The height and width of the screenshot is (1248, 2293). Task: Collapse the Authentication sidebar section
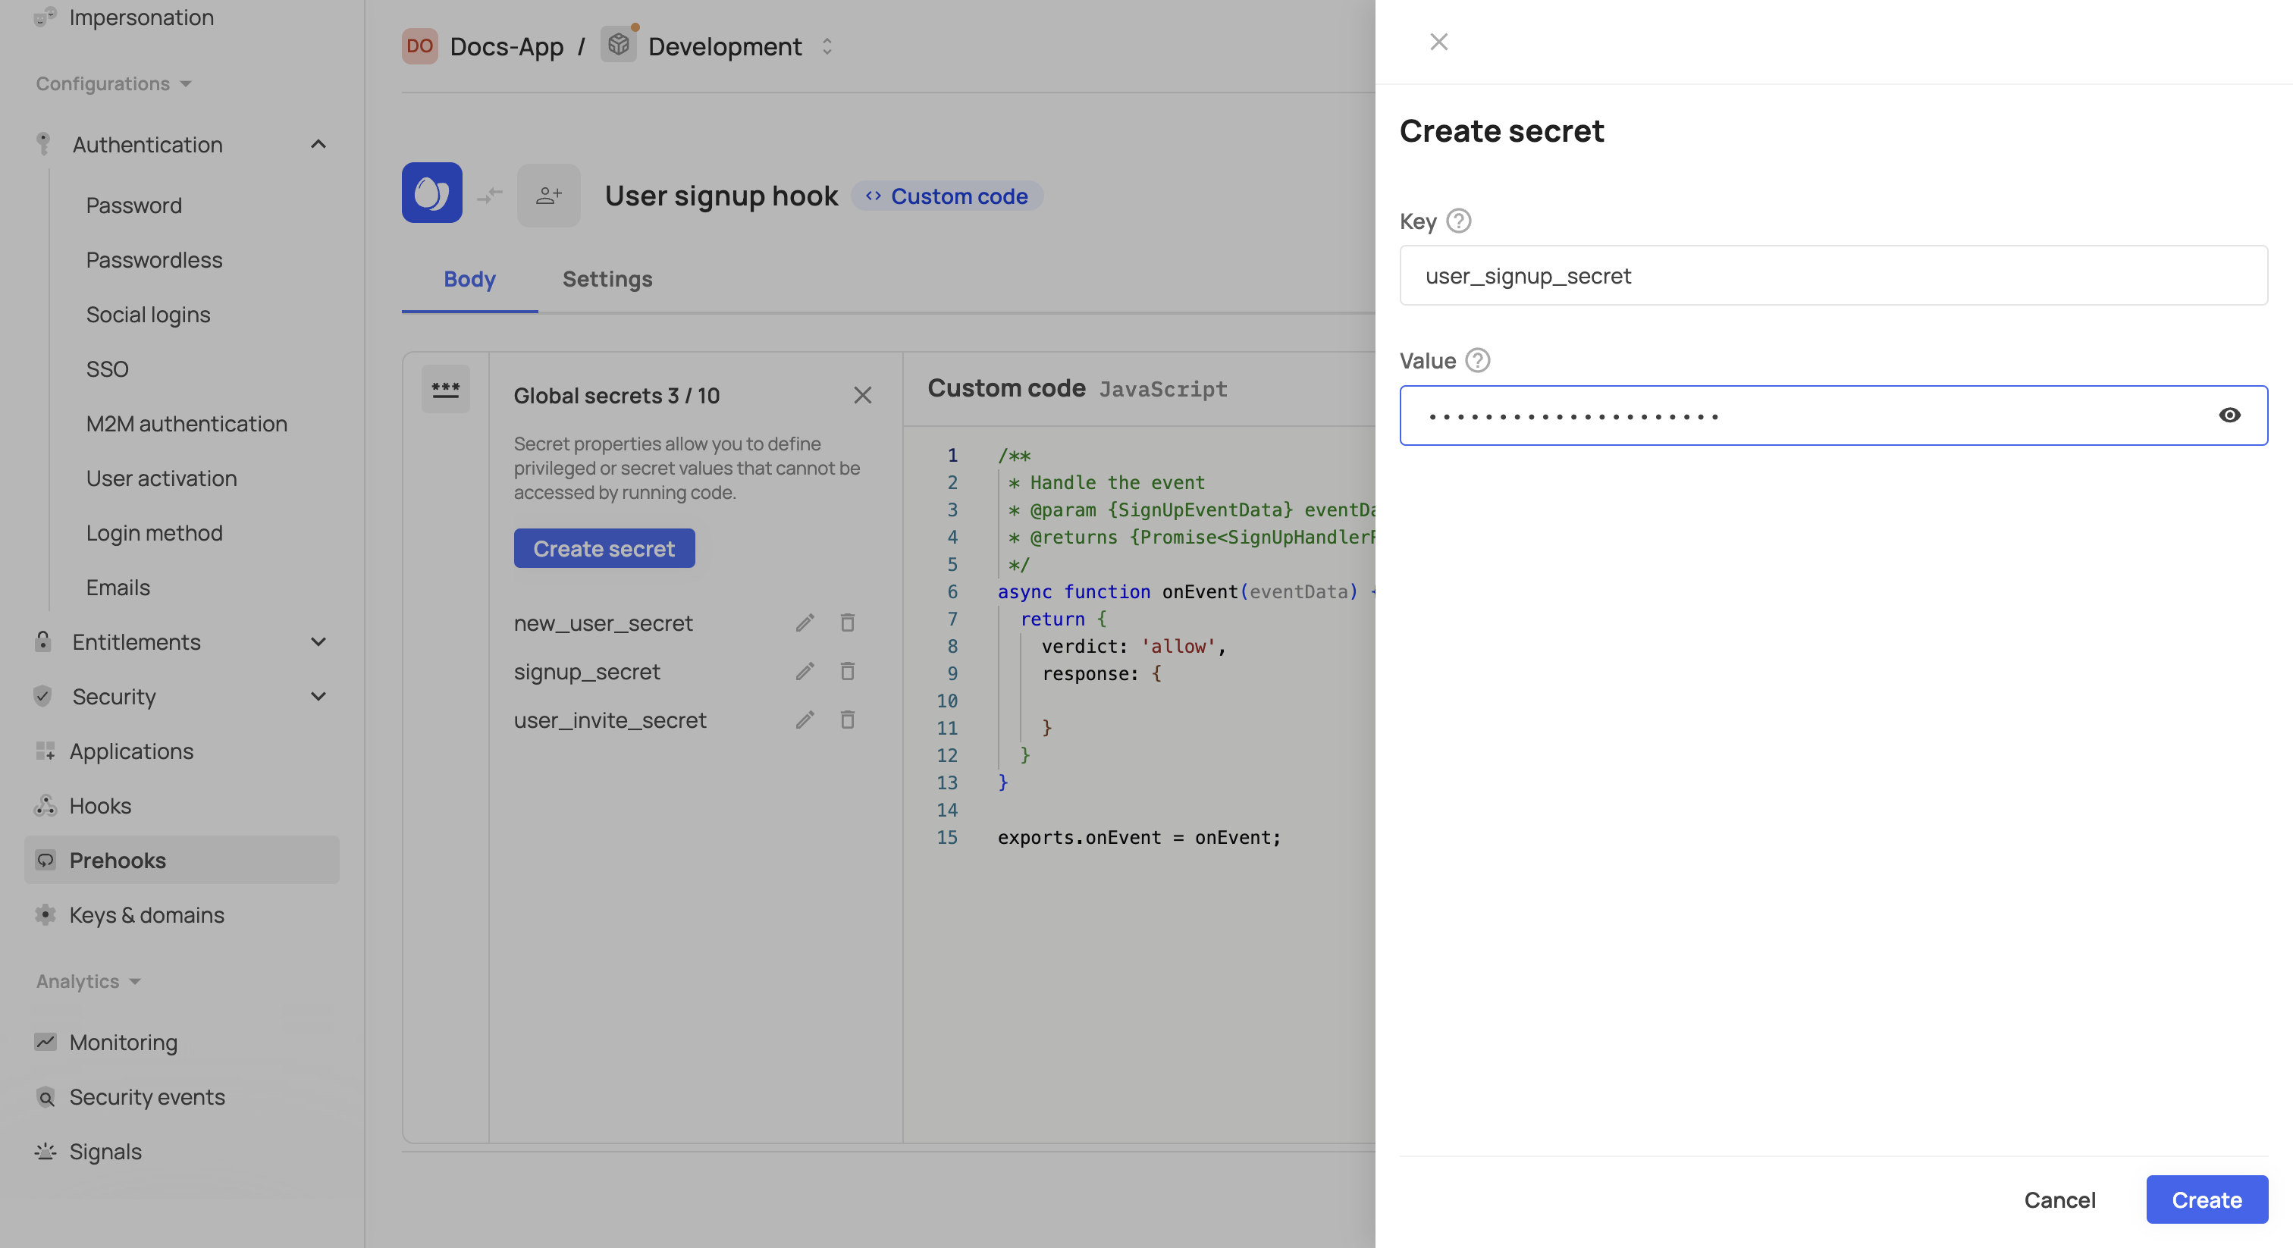coord(318,144)
